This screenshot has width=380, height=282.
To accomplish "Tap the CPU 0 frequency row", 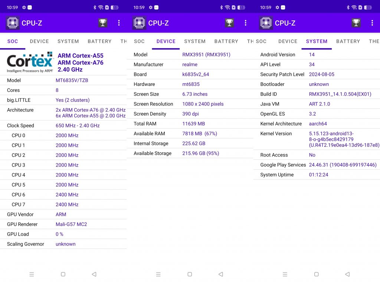I will point(63,135).
